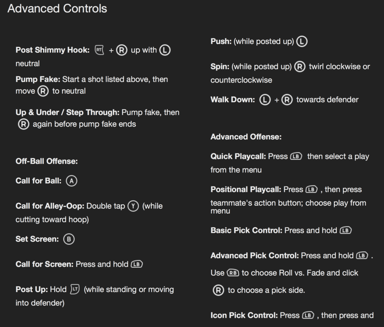384x327 pixels.
Task: Click the LB icon in Positional Playcall
Action: 312,189
